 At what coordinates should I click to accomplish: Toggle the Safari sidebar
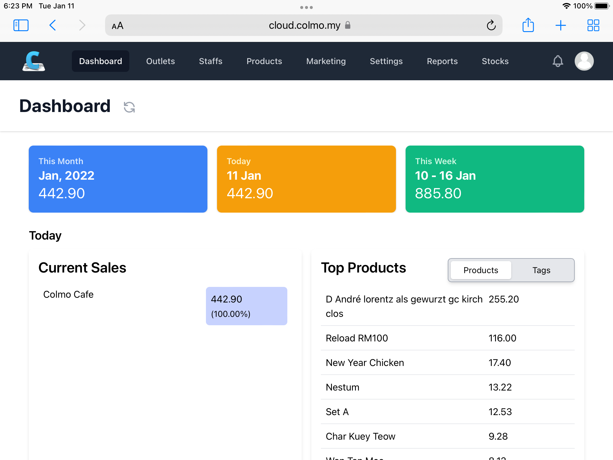coord(21,25)
